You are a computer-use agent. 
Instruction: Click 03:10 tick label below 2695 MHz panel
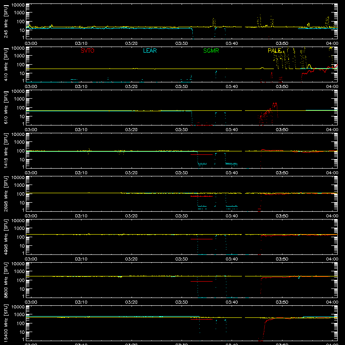81,216
